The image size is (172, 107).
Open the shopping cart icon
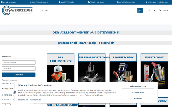[160, 11]
